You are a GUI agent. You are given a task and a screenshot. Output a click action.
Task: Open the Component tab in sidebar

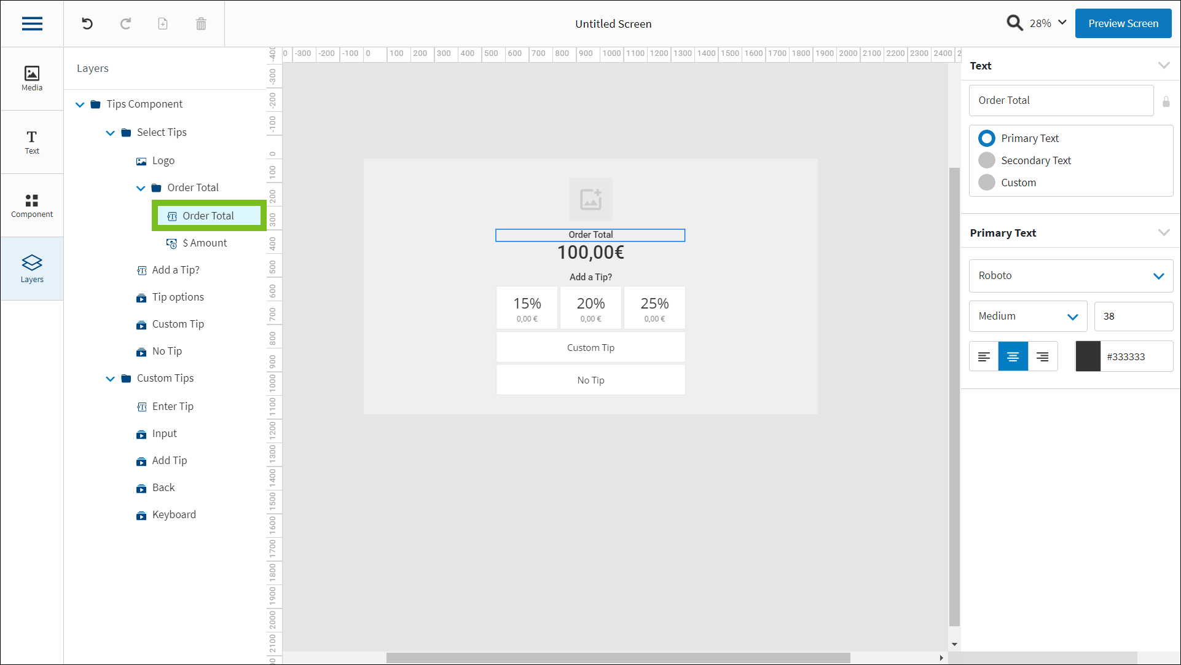point(32,205)
